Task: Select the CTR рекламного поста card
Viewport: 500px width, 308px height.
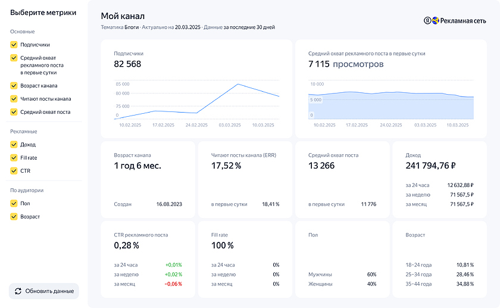Action: pos(148,259)
